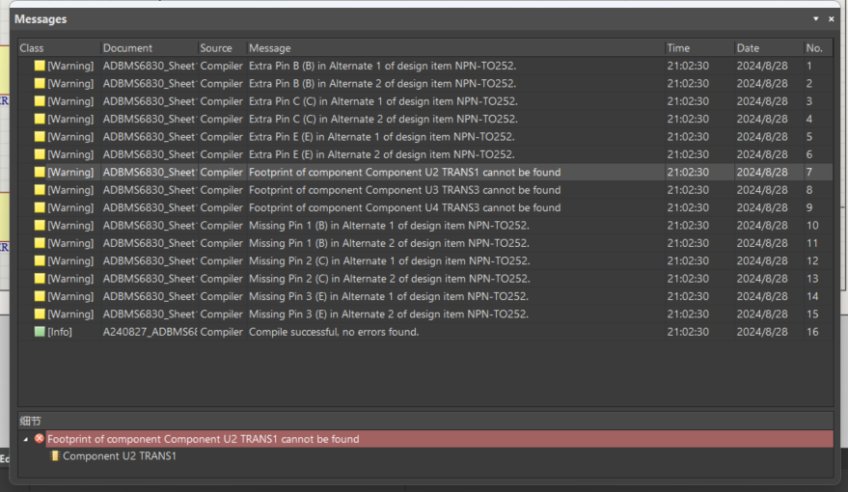This screenshot has height=492, width=848.
Task: Sort messages by the No. column header
Action: [818, 48]
